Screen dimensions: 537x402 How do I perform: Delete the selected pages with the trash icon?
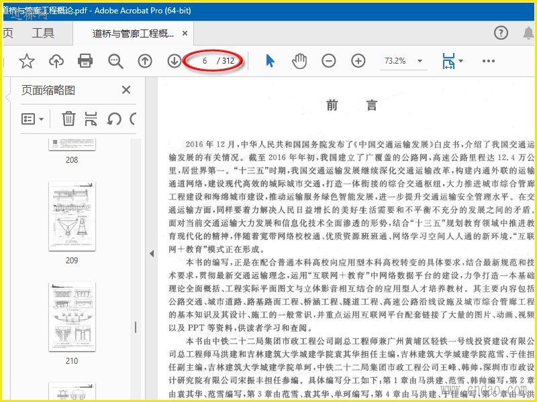[x=68, y=119]
